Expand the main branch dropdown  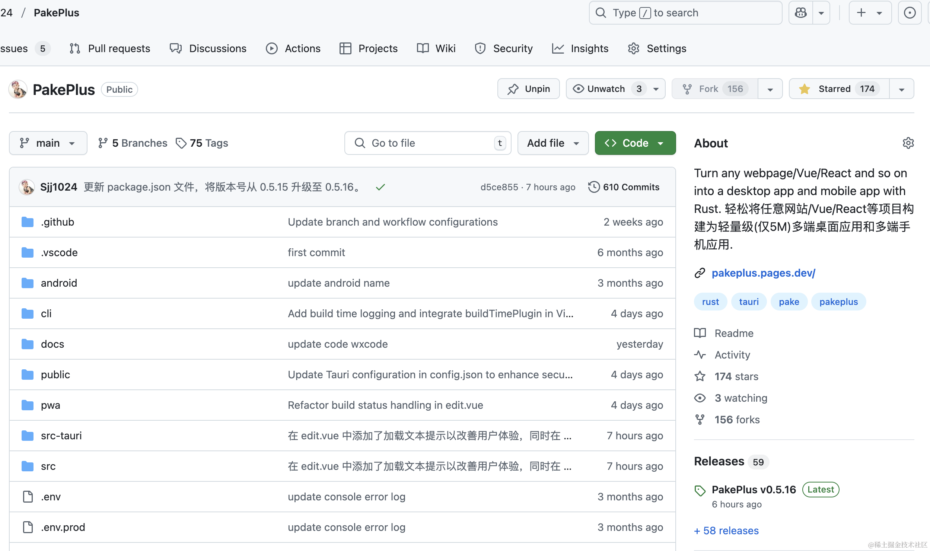(x=48, y=143)
